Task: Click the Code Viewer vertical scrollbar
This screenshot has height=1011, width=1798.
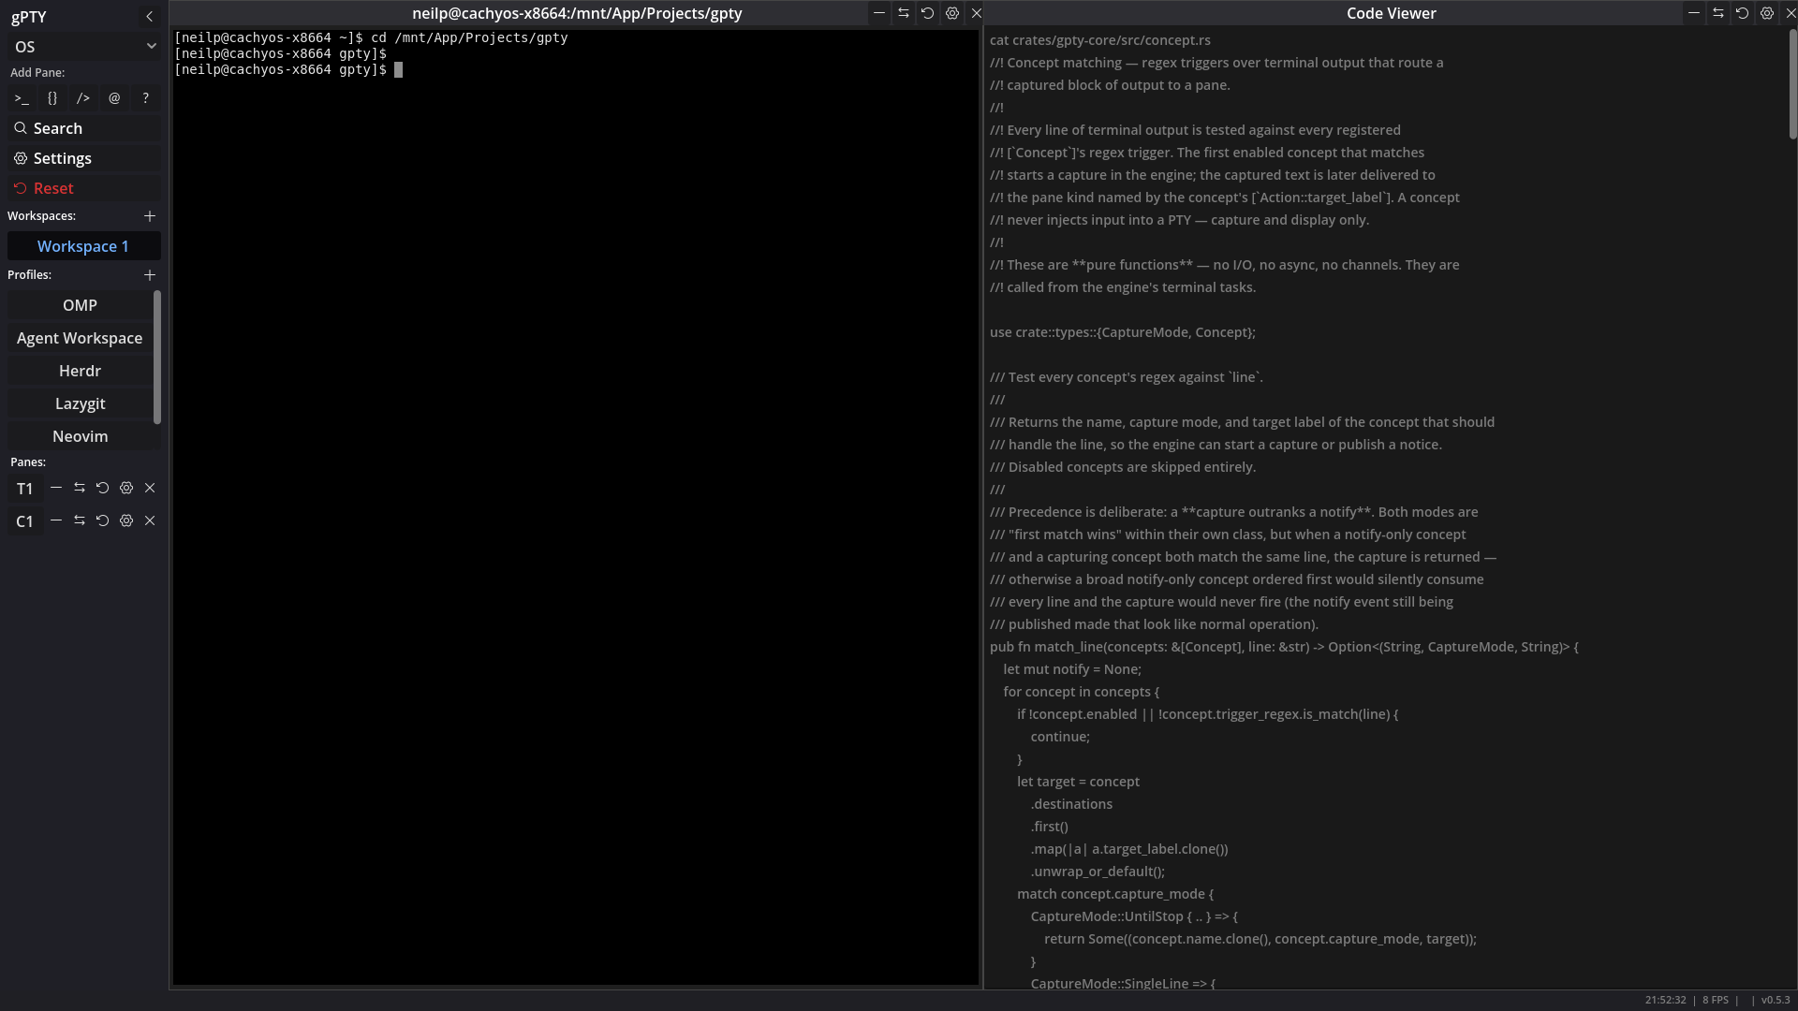Action: pyautogui.click(x=1792, y=84)
